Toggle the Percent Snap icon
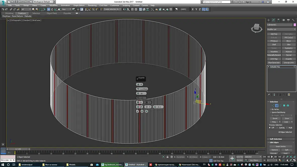 pos(93,9)
